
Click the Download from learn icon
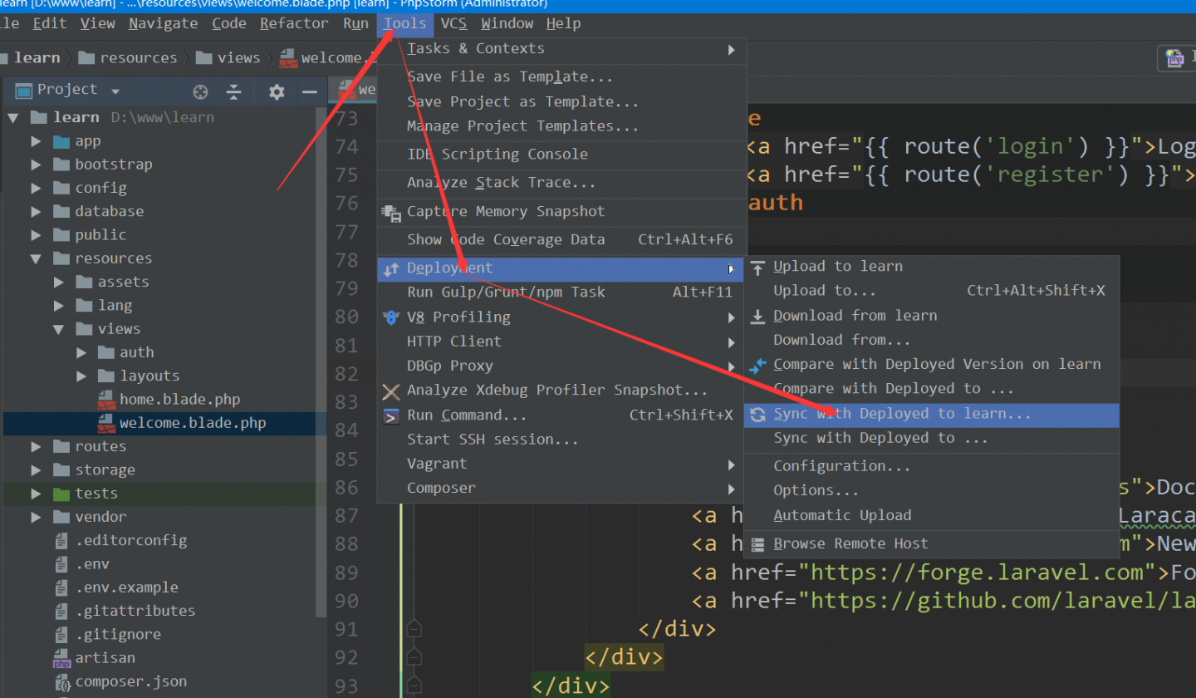click(757, 316)
